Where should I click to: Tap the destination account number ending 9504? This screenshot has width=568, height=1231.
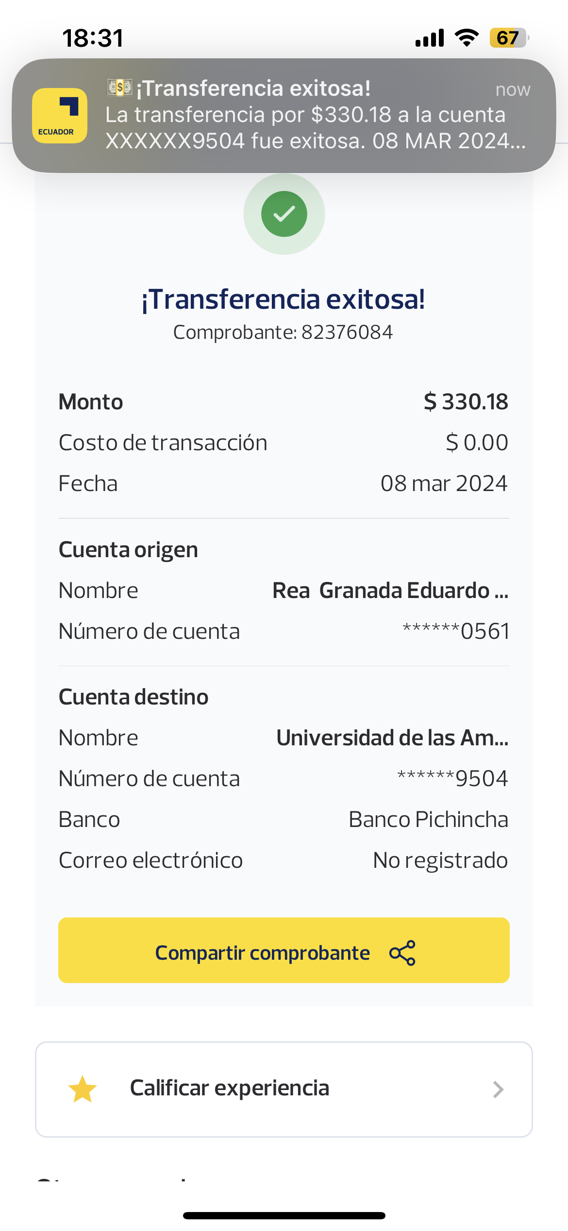point(452,778)
